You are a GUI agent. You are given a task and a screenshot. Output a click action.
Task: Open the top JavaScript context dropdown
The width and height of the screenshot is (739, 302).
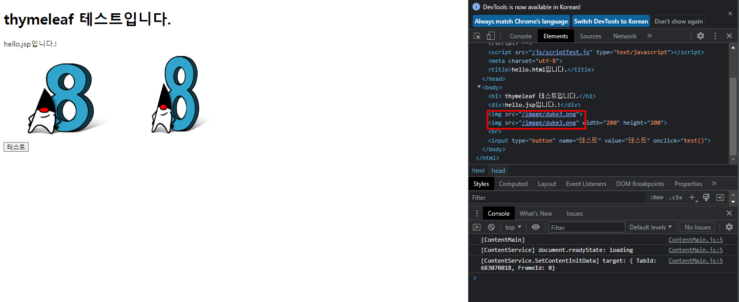pyautogui.click(x=513, y=227)
